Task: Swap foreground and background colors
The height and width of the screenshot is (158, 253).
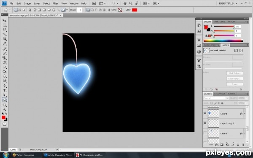Action: coord(6,114)
